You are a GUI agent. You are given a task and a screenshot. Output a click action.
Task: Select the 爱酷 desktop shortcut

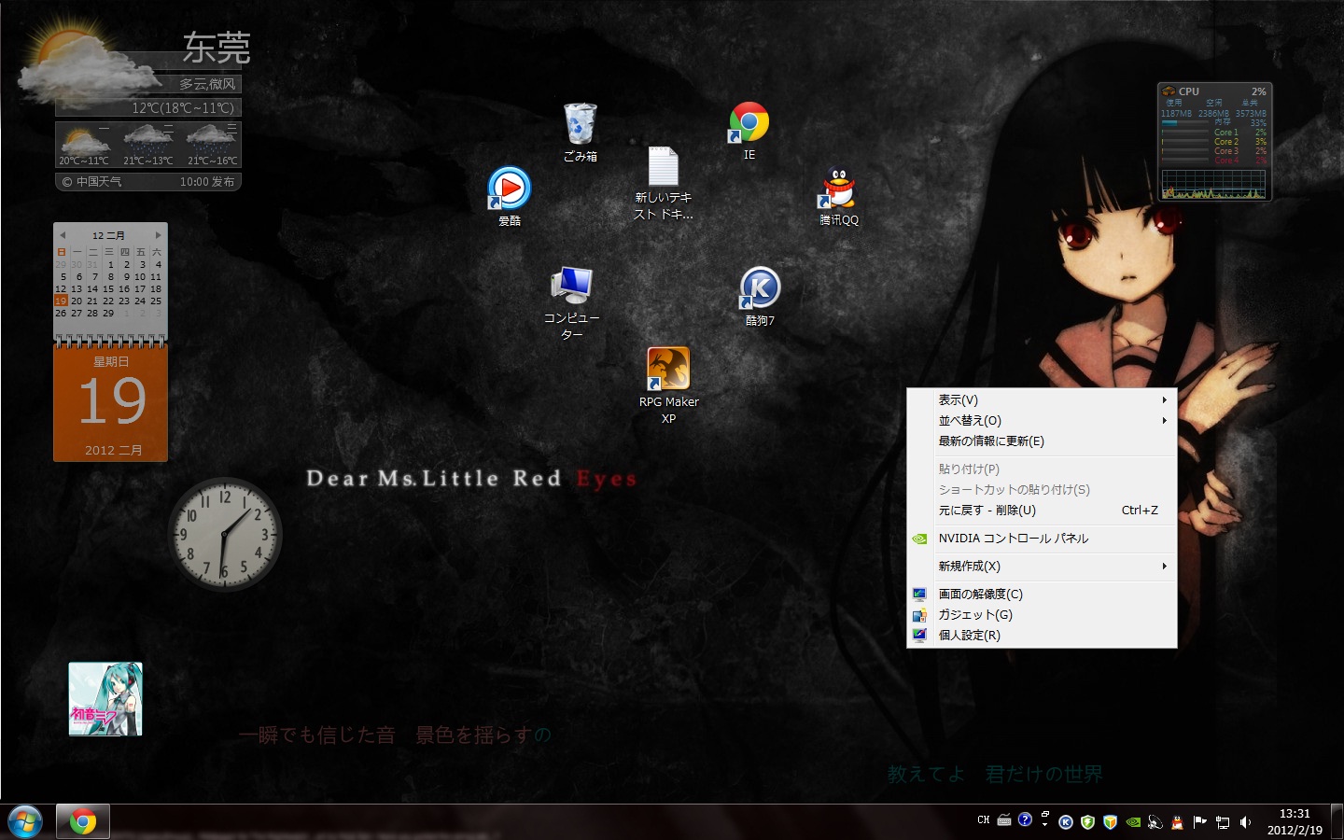[510, 196]
